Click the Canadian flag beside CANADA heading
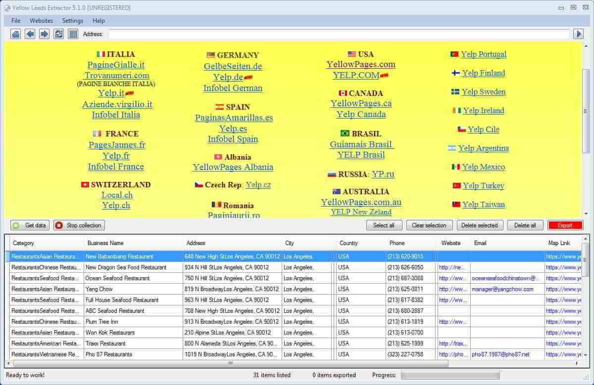 pyautogui.click(x=342, y=93)
